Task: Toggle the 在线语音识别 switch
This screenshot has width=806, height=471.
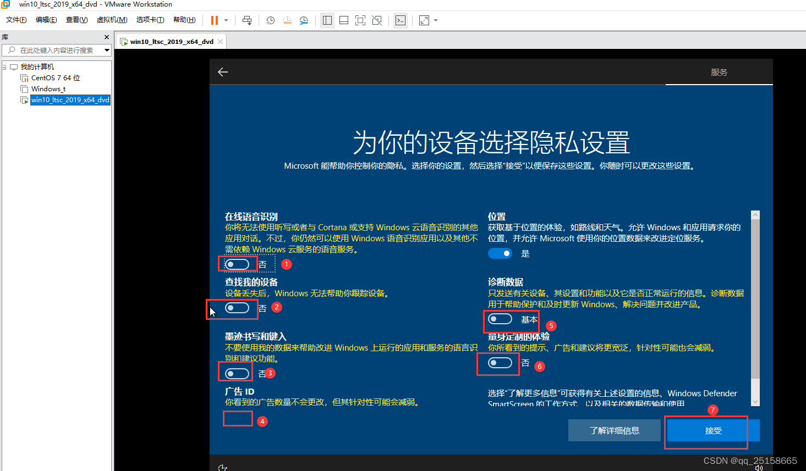Action: pyautogui.click(x=237, y=264)
